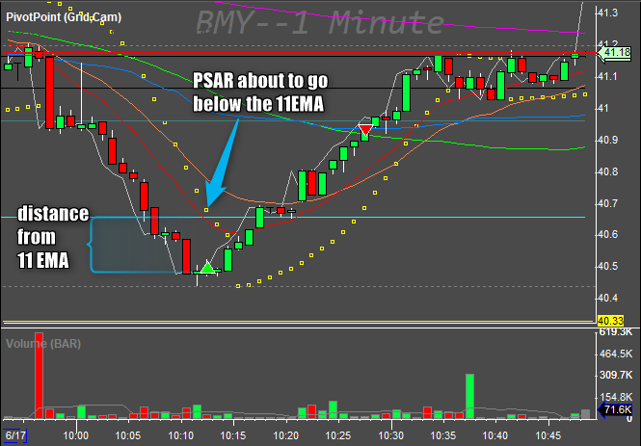Screen dimensions: 641x446
Task: Select the tallest red volume bar
Action: tap(39, 376)
